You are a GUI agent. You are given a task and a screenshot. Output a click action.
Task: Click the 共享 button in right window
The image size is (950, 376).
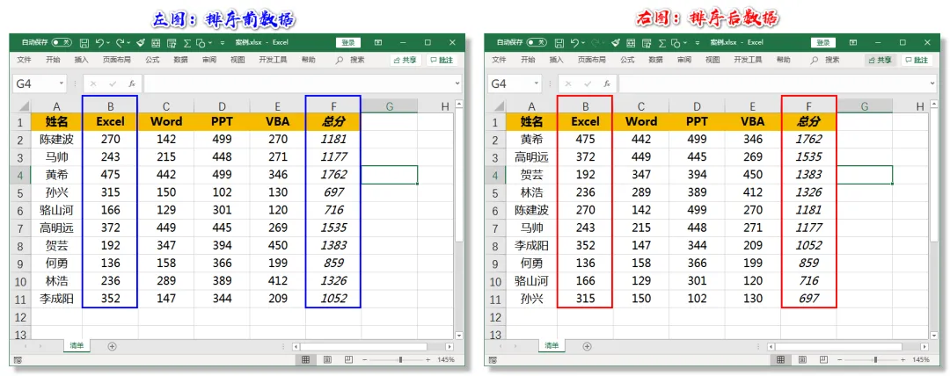pos(881,60)
